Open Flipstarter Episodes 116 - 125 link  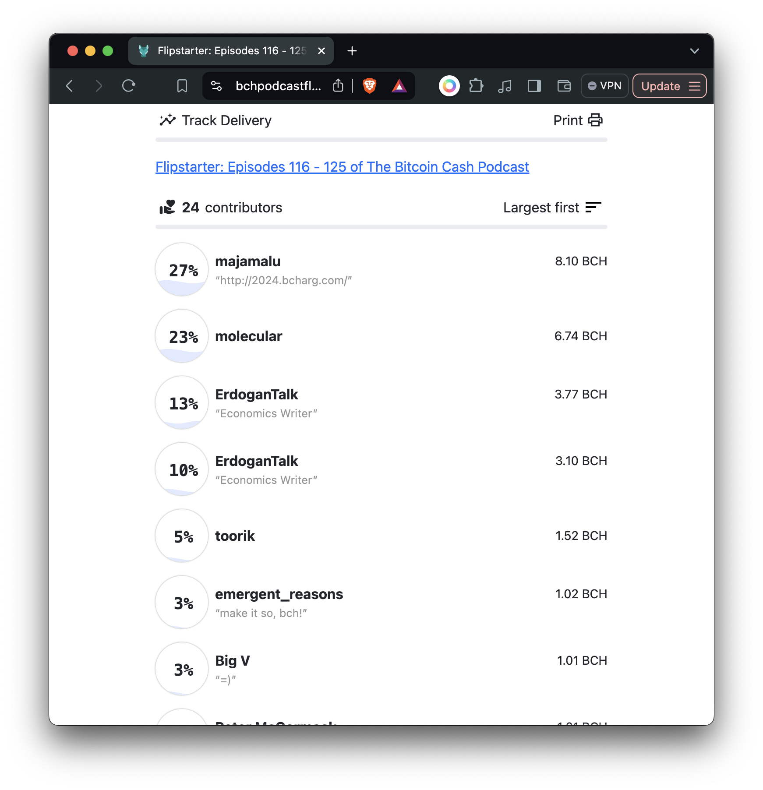click(342, 167)
